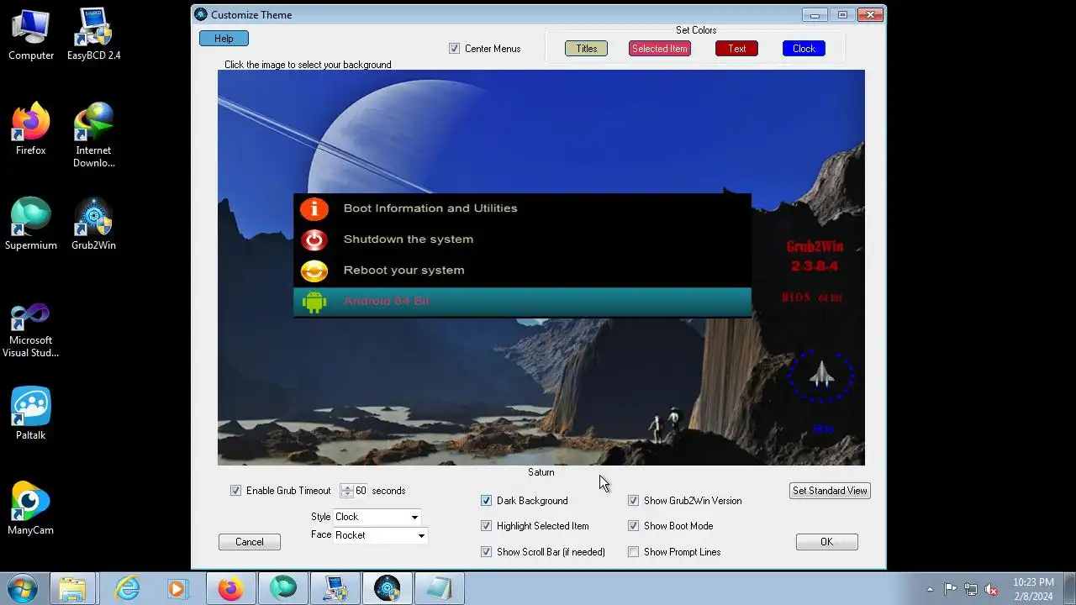Toggle Enable Grub Timeout checkbox
The height and width of the screenshot is (605, 1076).
coord(236,491)
